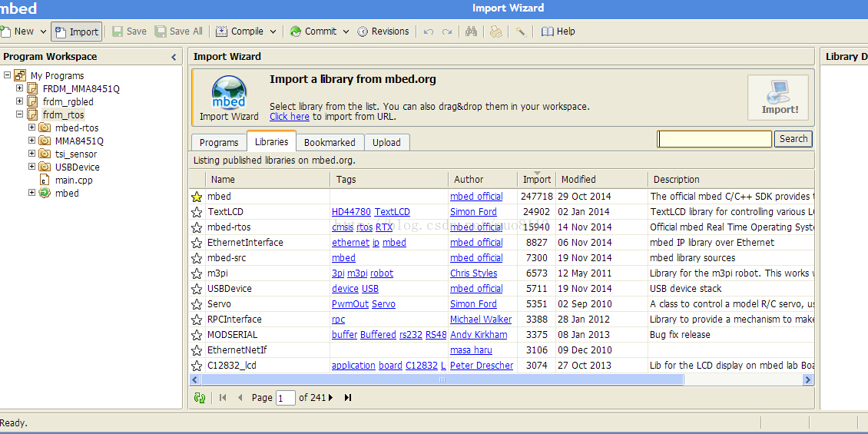868x434 pixels.
Task: Click the New program button
Action: click(x=17, y=31)
